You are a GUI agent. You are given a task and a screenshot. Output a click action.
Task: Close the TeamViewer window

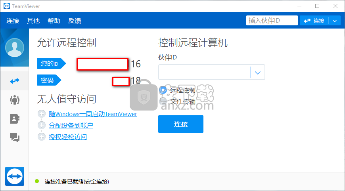[335, 6]
